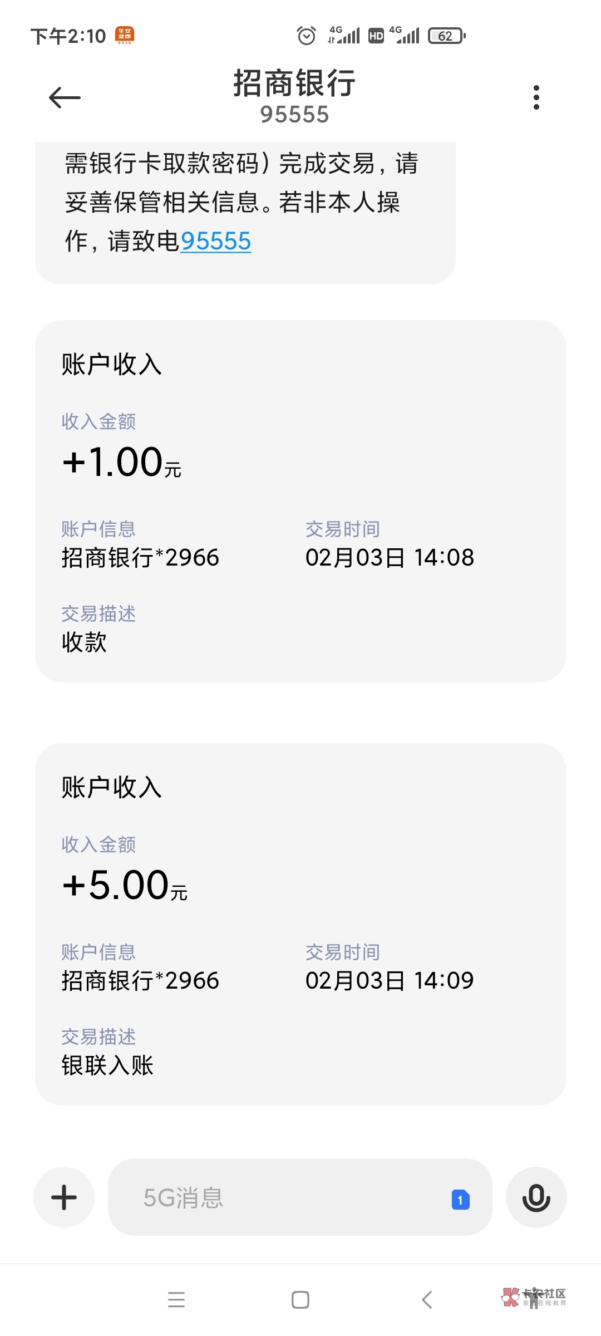Click the 5G消息 message input field
Viewport: 601px width, 1336px height.
click(278, 1197)
